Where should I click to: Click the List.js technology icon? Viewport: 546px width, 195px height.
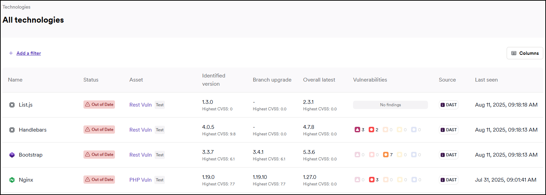click(x=12, y=105)
